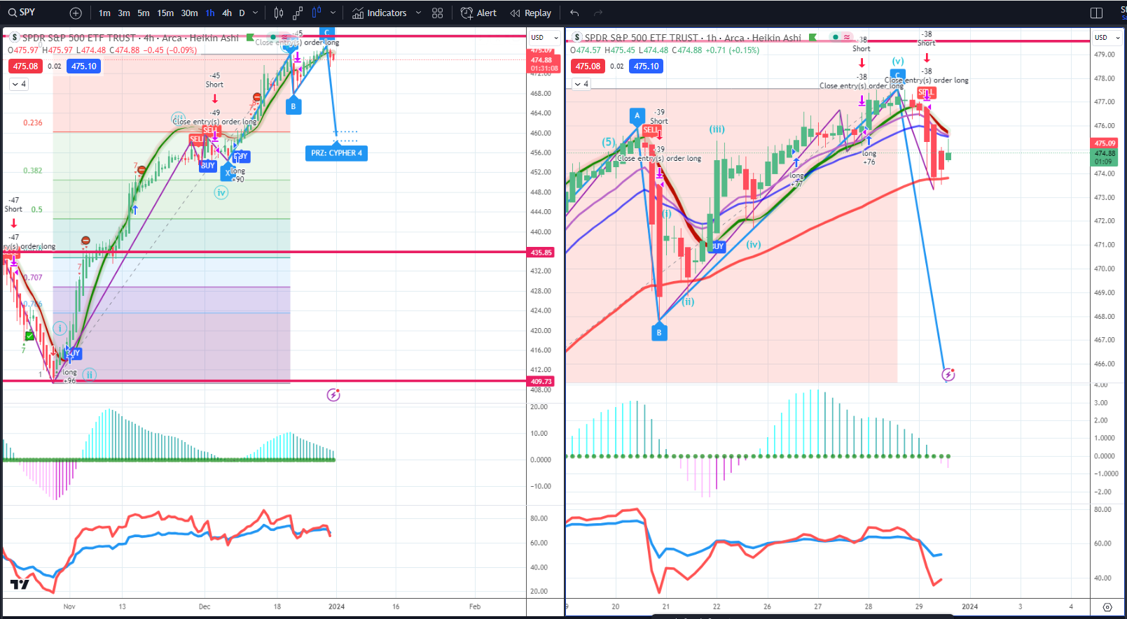
Task: Select the step line chart style icon
Action: point(298,13)
